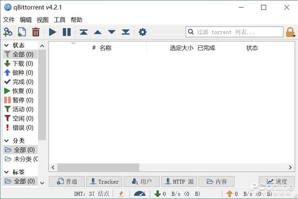This screenshot has height=199, width=298.
Task: Select the 空闲 (0) filter
Action: click(20, 118)
